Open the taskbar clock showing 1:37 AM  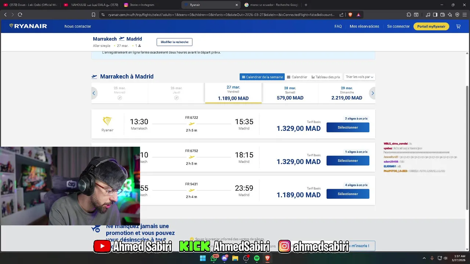459,258
